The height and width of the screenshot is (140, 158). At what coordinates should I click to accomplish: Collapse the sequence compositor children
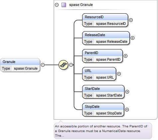(x=71, y=65)
